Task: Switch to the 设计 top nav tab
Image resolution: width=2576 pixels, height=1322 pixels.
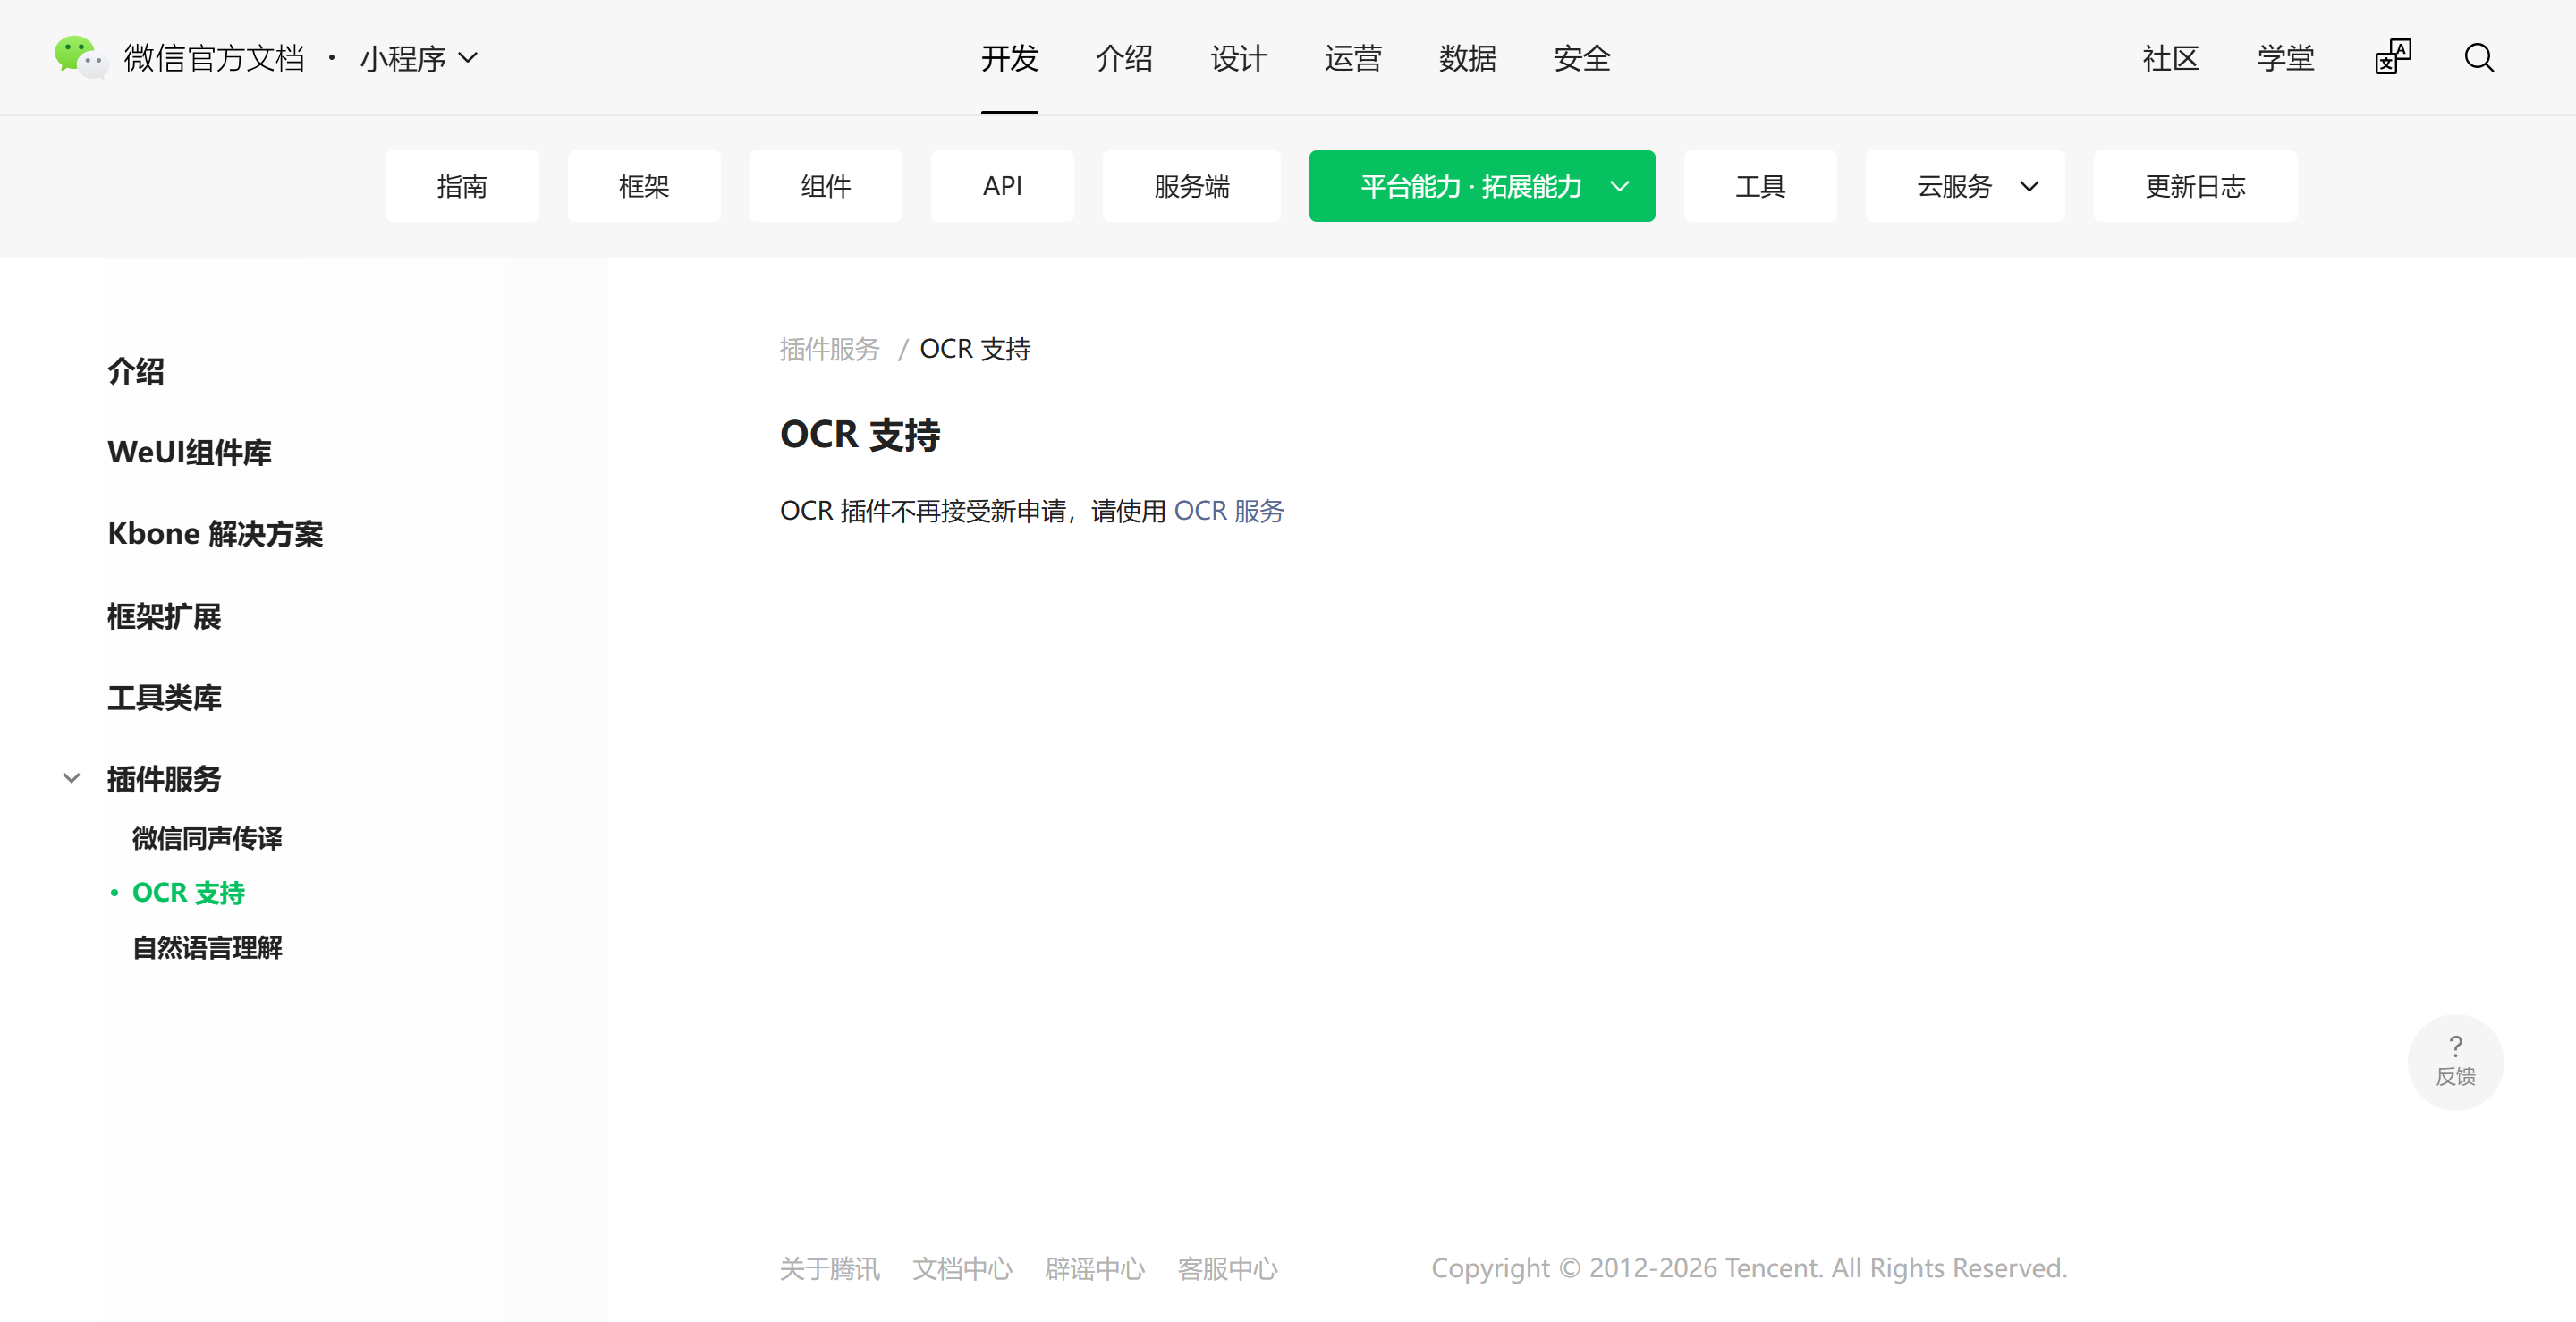Action: point(1238,58)
